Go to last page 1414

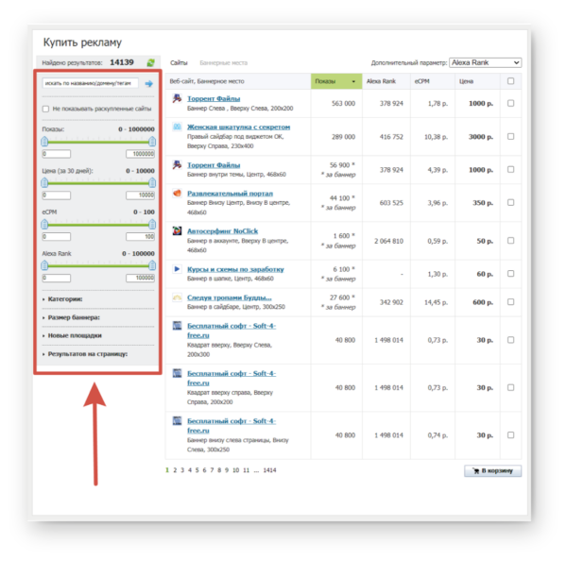click(269, 470)
